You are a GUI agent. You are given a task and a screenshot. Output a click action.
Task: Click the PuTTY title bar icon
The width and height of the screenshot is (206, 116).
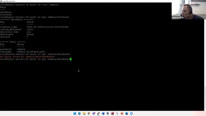coord(1,1)
